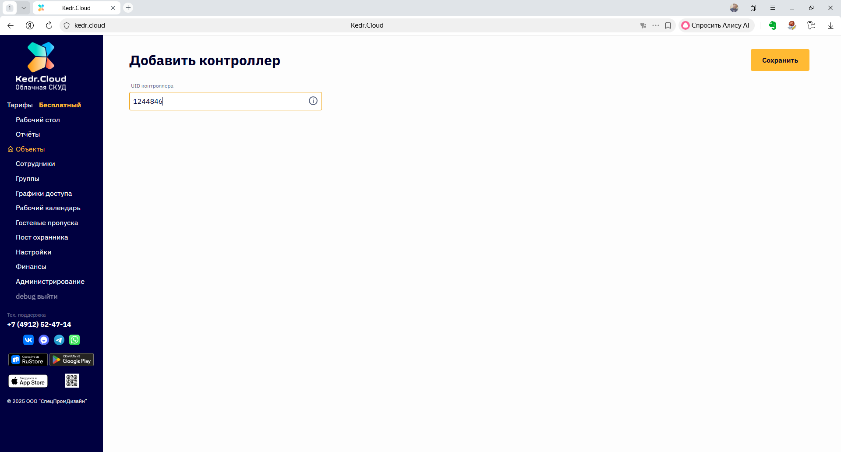Click the QR code icon in sidebar
The height and width of the screenshot is (452, 841).
tap(72, 381)
